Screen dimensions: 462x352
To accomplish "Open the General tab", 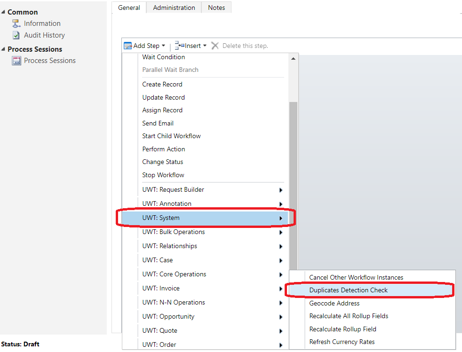I will pos(129,8).
